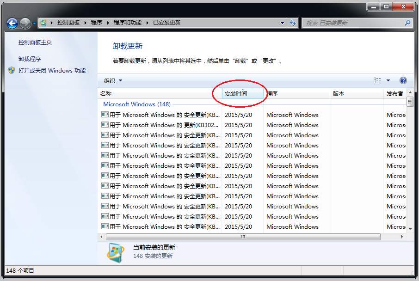Open 控制面板主页 link
419x281 pixels.
click(35, 42)
